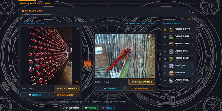Screen dimensions: 222x111
Task: Message Creator of Exhibit #ab7f
Action: [x=65, y=95]
